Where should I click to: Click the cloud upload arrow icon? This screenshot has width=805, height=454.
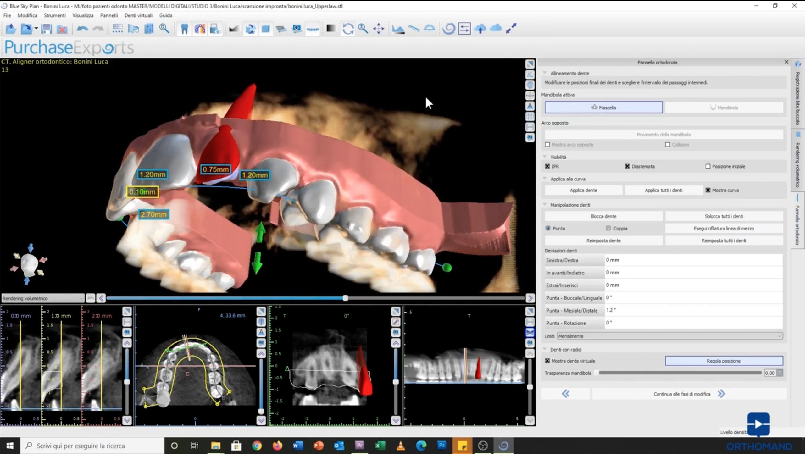tap(480, 29)
